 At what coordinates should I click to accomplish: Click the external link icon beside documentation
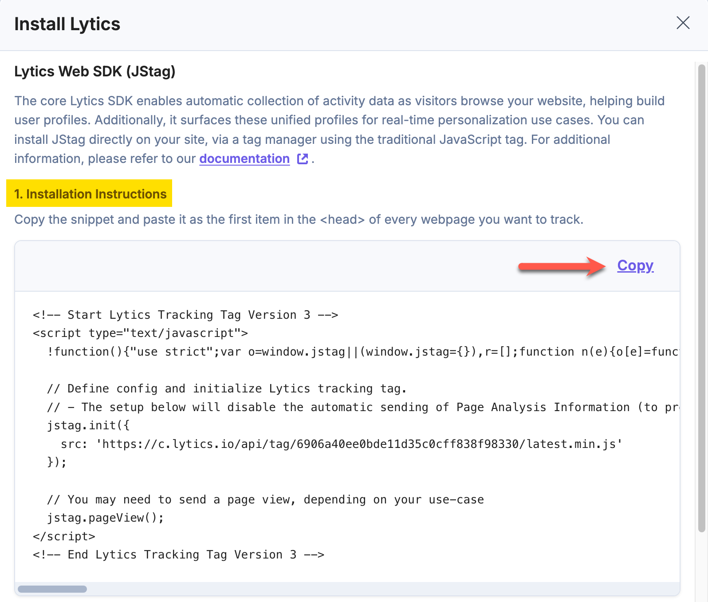(303, 158)
